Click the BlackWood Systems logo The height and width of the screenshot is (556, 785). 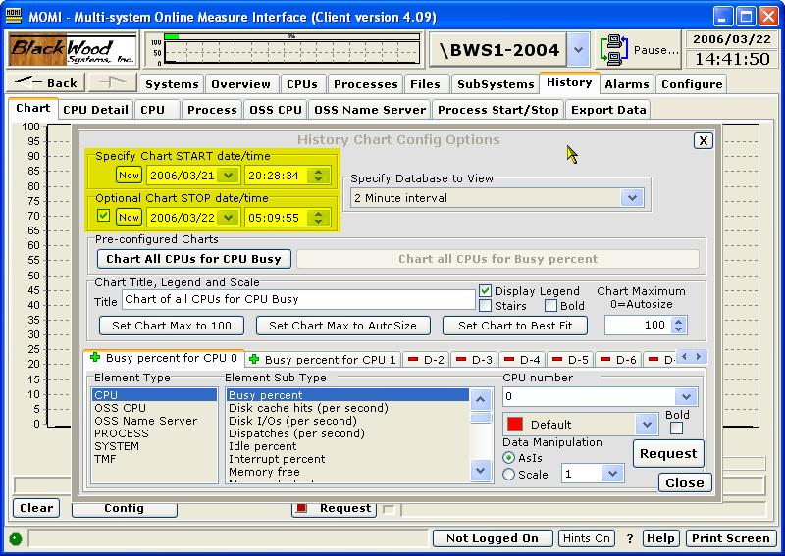pos(73,50)
